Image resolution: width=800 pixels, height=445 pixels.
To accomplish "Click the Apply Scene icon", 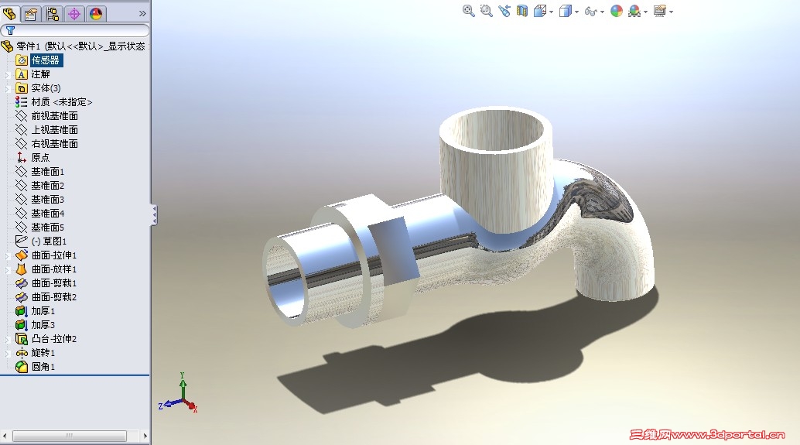I will pyautogui.click(x=634, y=11).
